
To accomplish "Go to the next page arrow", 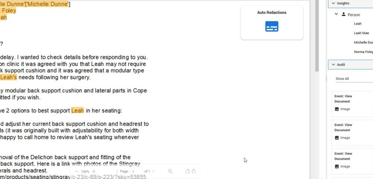I will (x=153, y=172).
